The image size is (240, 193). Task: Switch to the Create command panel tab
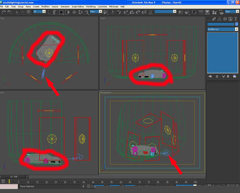(209, 19)
